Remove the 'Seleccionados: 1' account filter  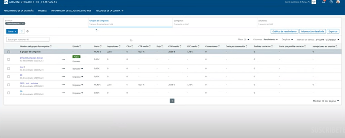[x=23, y=24]
